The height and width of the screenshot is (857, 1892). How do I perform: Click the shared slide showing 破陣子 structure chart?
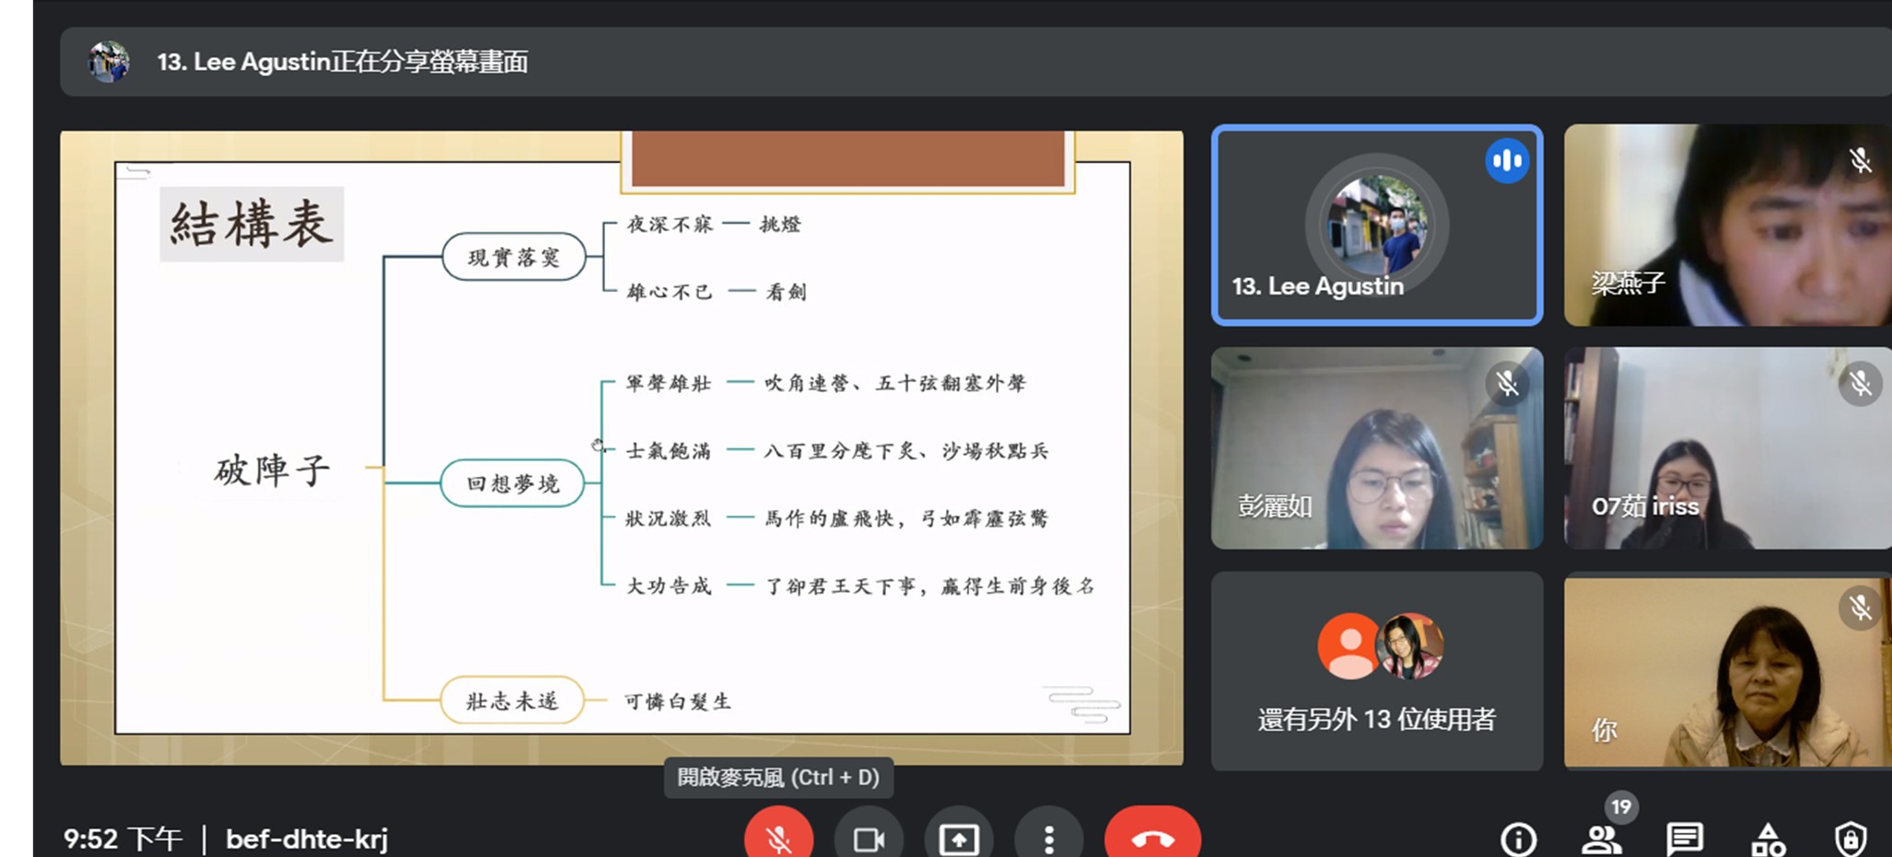tap(622, 446)
